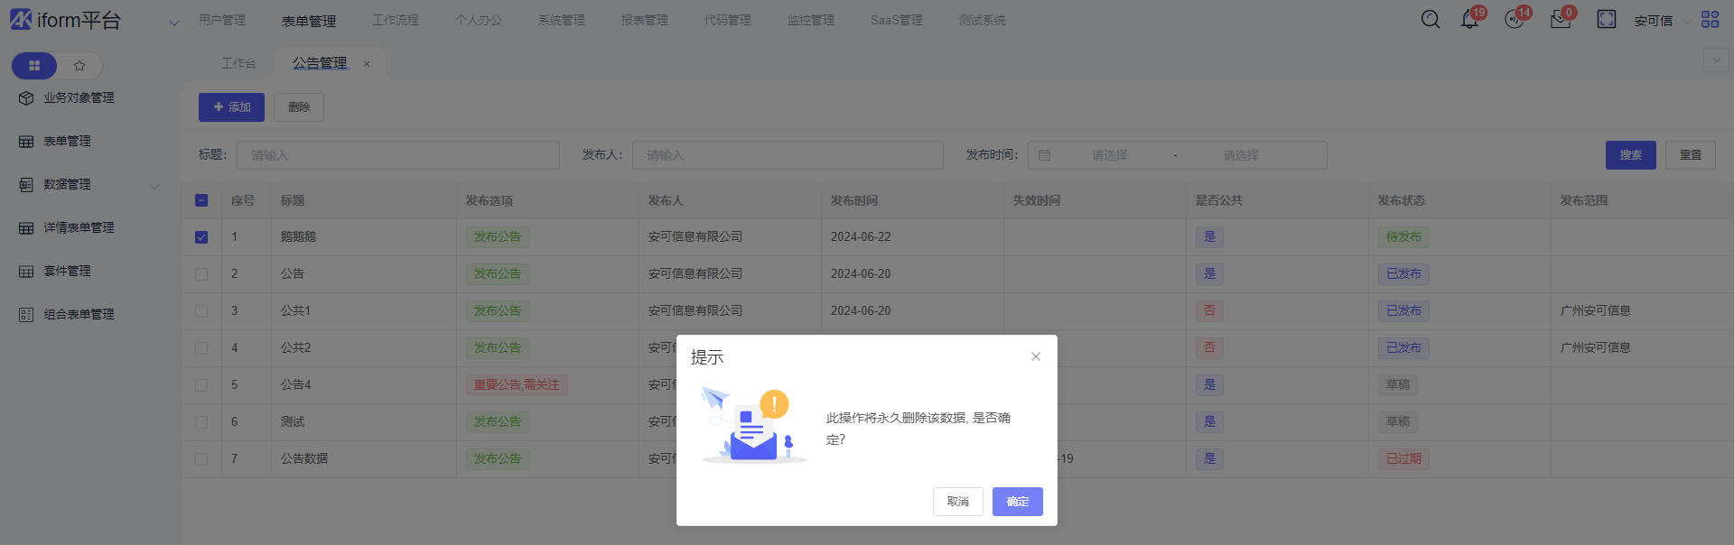1734x545 pixels.
Task: Open the iform平台 platform dropdown arrow
Action: [174, 23]
